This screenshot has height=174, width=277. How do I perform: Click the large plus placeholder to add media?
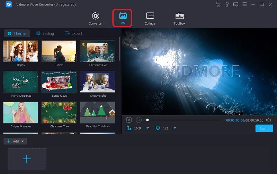coord(27,159)
